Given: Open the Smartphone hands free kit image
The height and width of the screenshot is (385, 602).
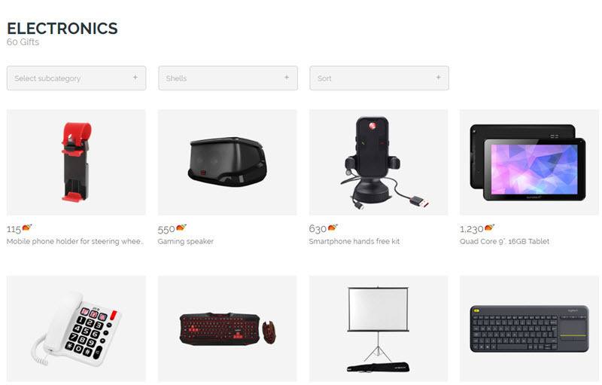Looking at the screenshot, I should 379,162.
